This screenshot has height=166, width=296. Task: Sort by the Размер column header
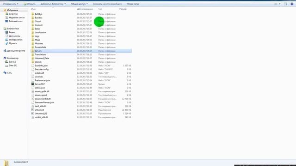click(123, 9)
